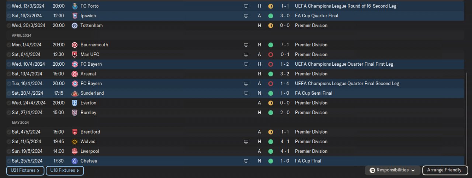Click TV broadcast icon on Wolves row
Screen dimensions: 472x178
pyautogui.click(x=246, y=142)
